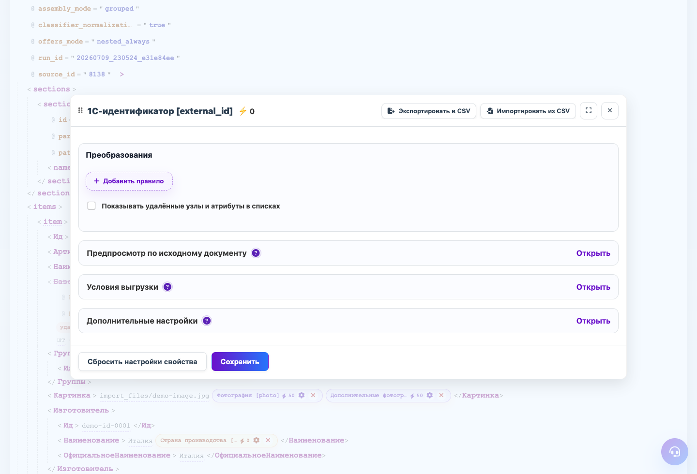Close the 1С-идентификатор dialog
Viewport: 697px width, 474px height.
[x=610, y=111]
